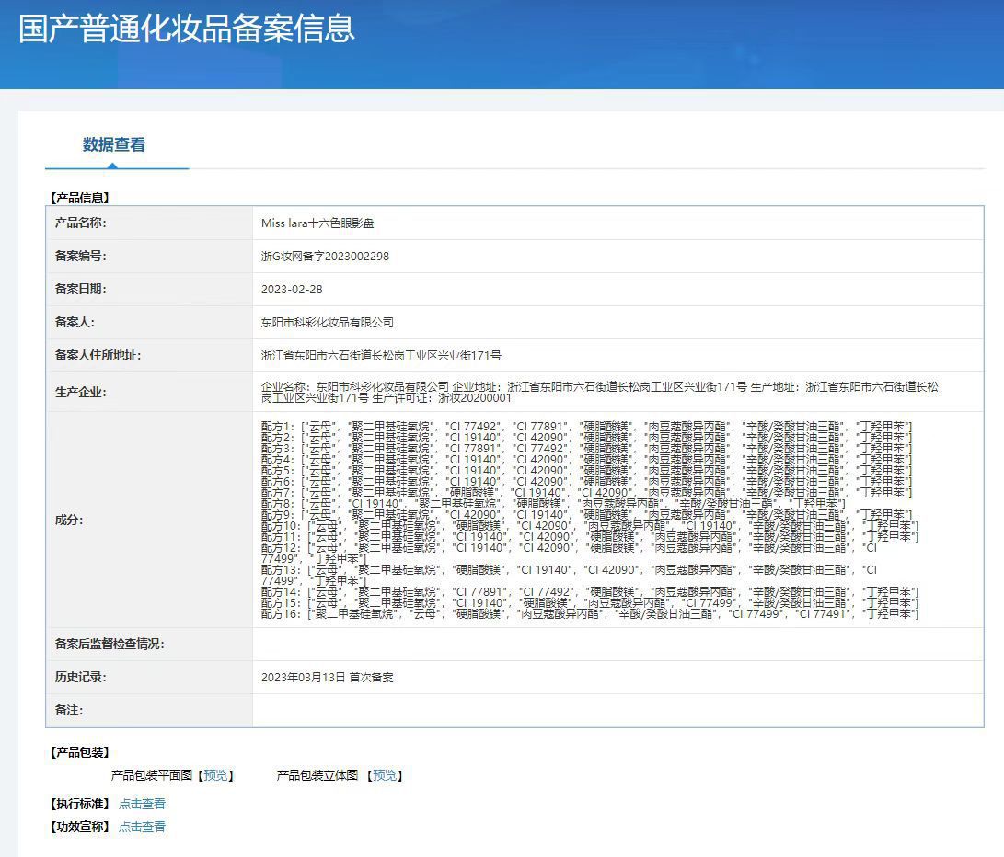The height and width of the screenshot is (857, 1004).
Task: Click the page title 国产普通化妆品备案信息
Action: click(x=186, y=29)
